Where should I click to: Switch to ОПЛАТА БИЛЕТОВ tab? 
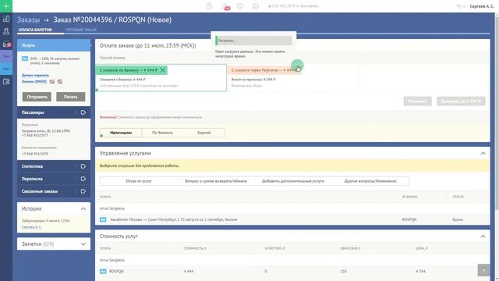35,30
